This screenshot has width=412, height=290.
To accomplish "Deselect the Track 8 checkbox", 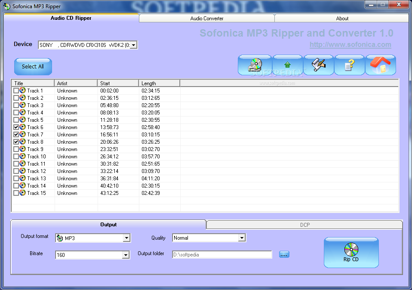I will click(16, 142).
